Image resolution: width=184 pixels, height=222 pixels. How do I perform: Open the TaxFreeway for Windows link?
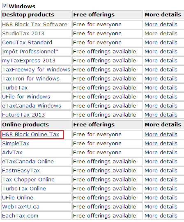36,70
